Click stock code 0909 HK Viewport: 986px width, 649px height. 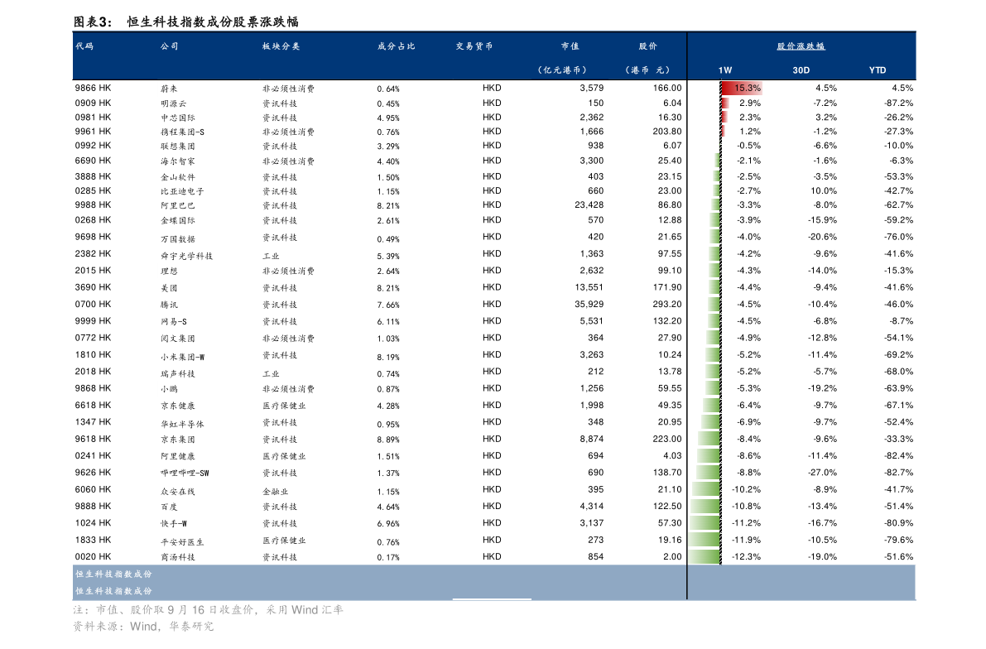(x=93, y=103)
